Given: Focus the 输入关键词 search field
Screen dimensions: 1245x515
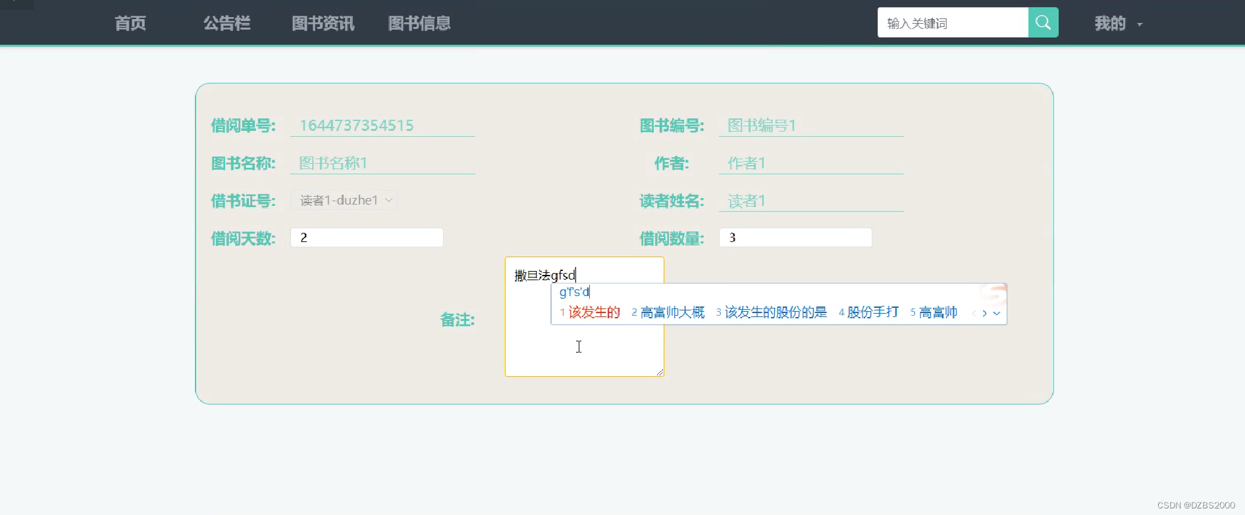Looking at the screenshot, I should [953, 22].
